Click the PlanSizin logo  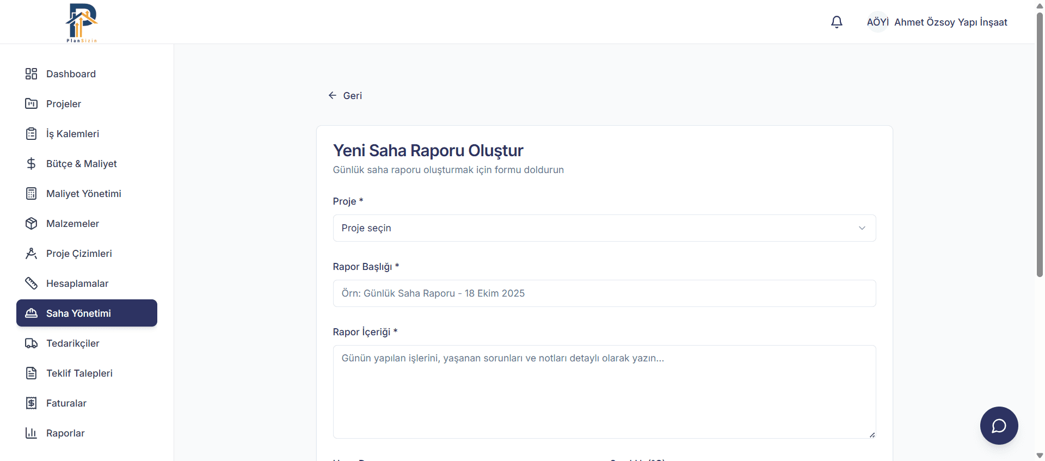[x=82, y=22]
